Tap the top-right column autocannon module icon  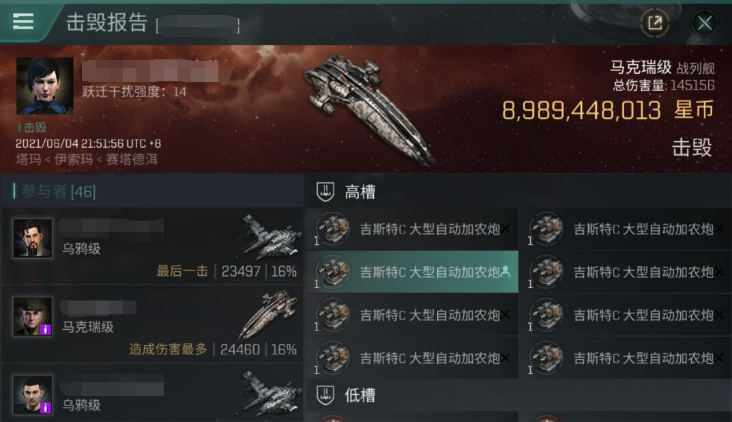546,229
